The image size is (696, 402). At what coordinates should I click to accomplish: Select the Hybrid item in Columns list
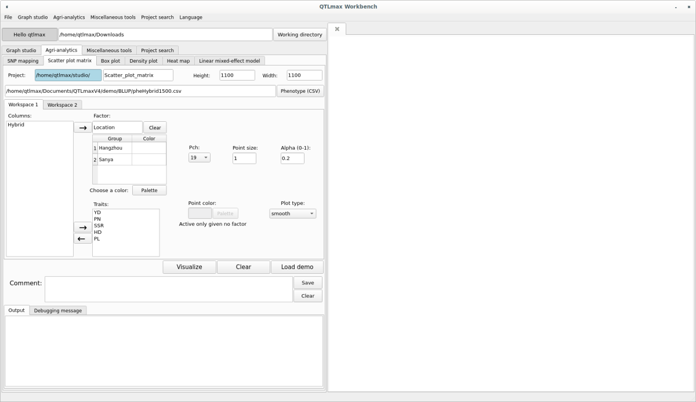point(16,125)
